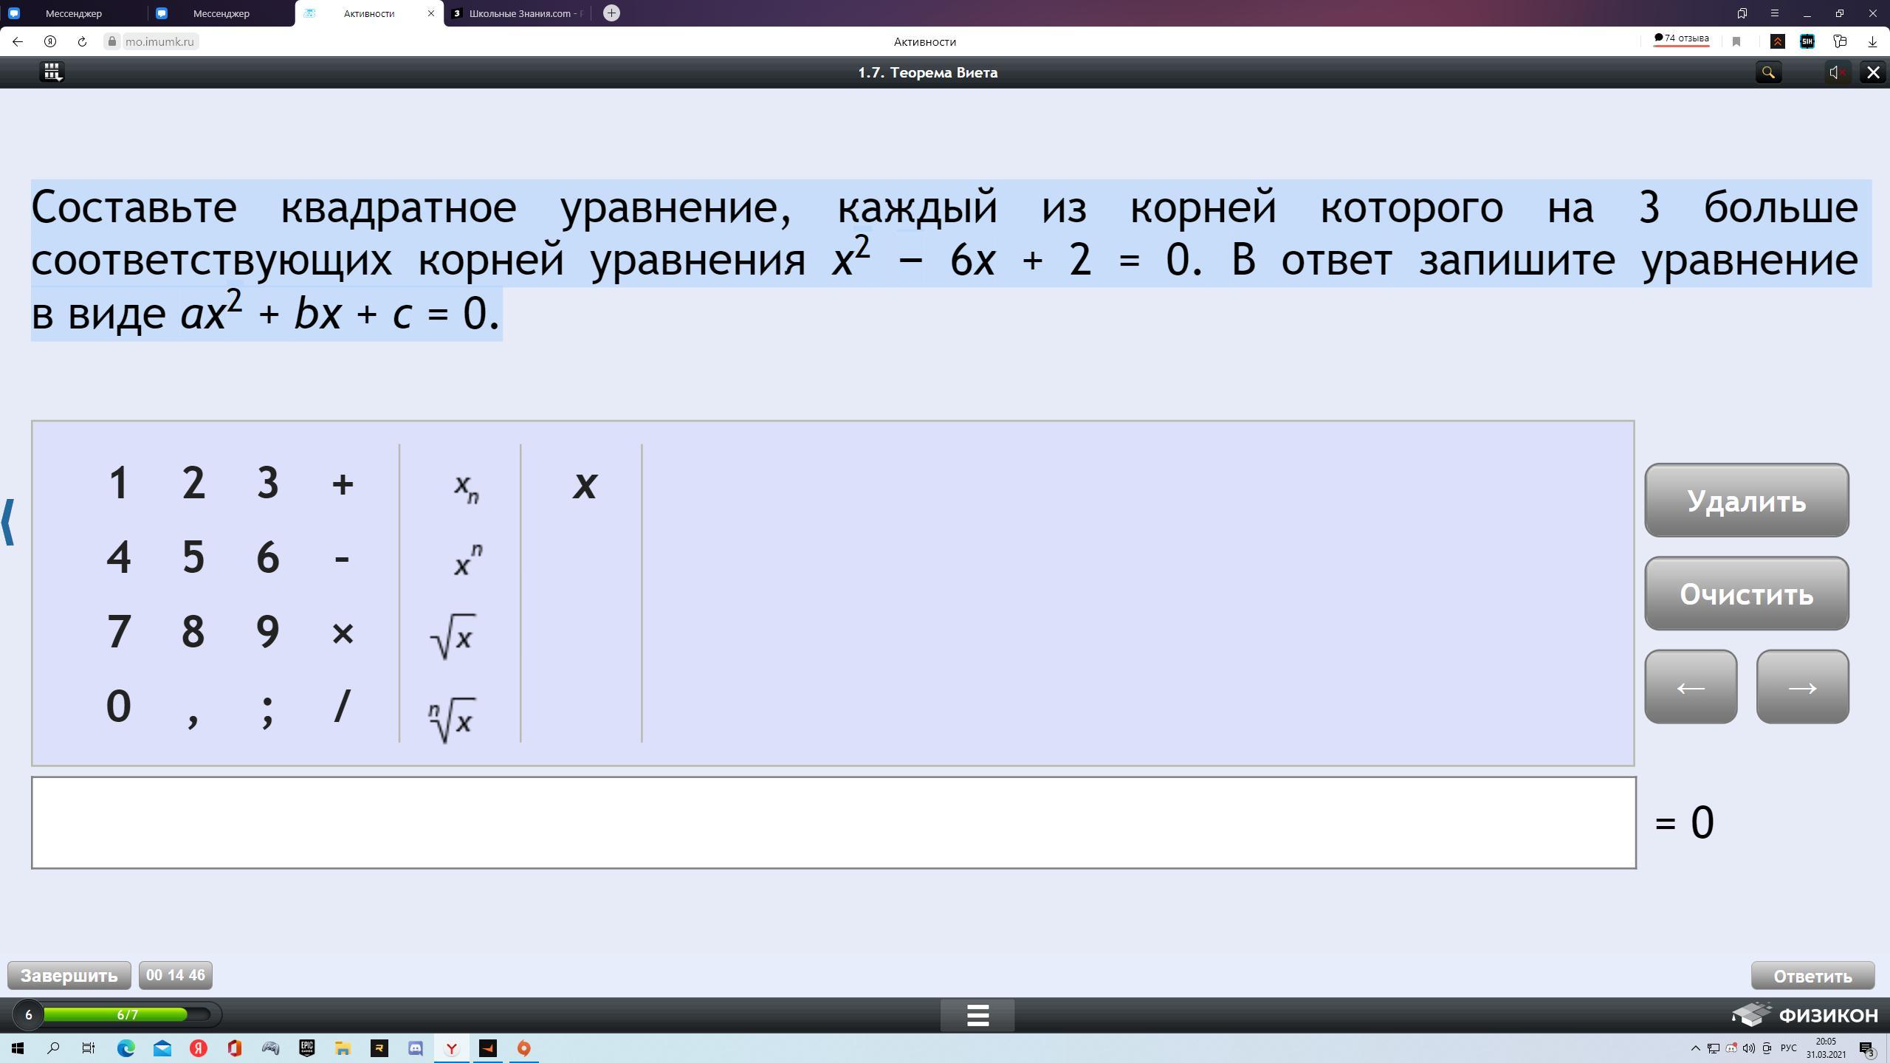The image size is (1890, 1063).
Task: Insert the nth root symbol
Action: pos(452,719)
